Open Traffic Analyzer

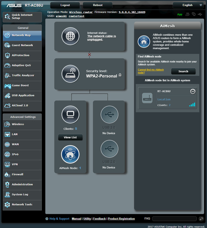click(x=22, y=76)
